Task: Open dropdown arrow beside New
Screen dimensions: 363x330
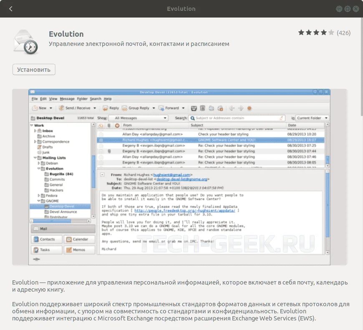Action: (51, 108)
